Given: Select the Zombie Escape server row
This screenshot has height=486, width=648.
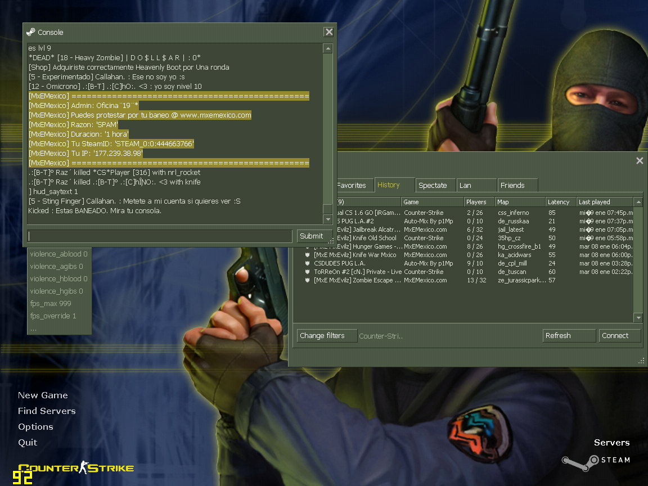Looking at the screenshot, I should [463, 280].
